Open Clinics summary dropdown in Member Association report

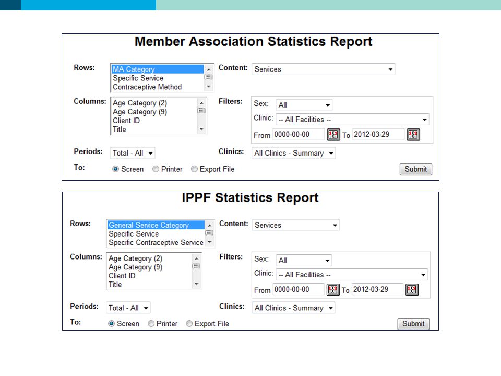coord(294,153)
